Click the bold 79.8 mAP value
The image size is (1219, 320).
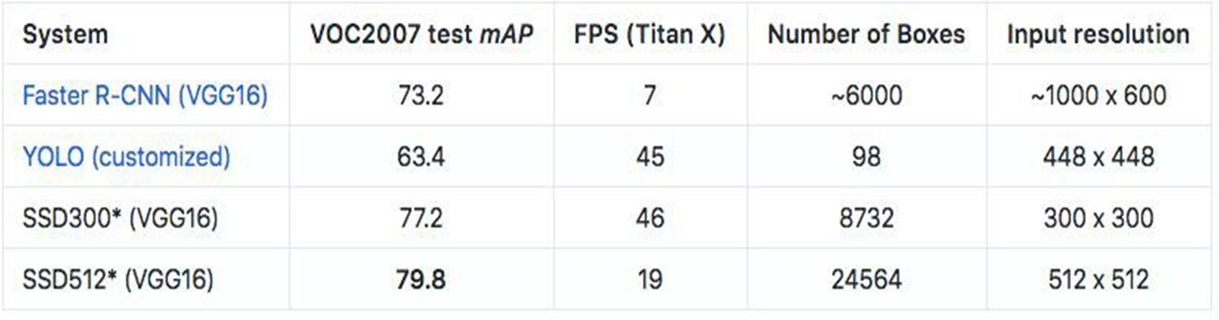421,279
